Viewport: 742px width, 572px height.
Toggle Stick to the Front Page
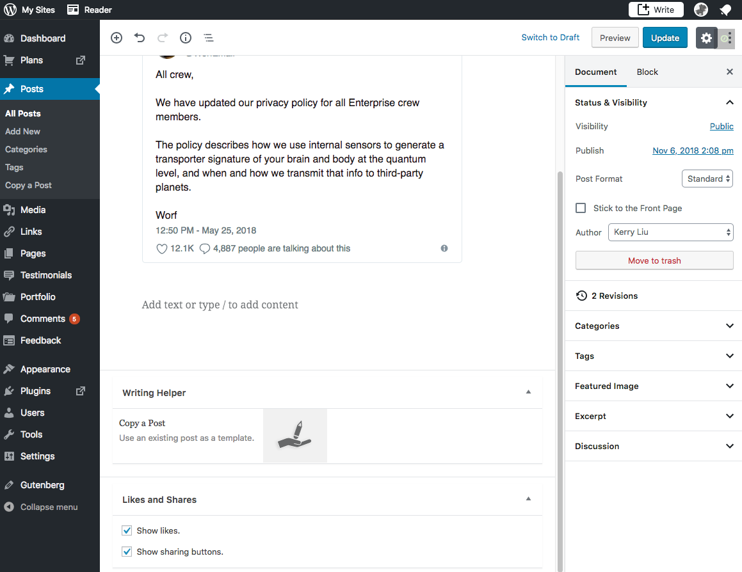(581, 208)
